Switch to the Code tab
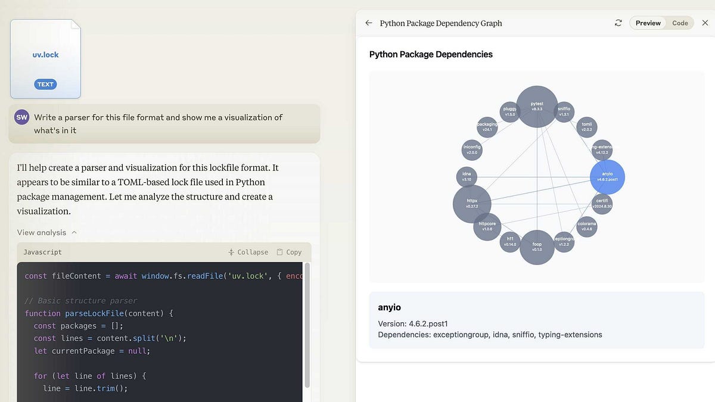Screen dimensions: 715x402 (x=680, y=23)
